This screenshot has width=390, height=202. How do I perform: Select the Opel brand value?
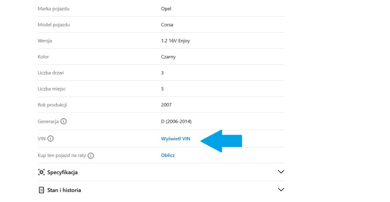point(166,9)
